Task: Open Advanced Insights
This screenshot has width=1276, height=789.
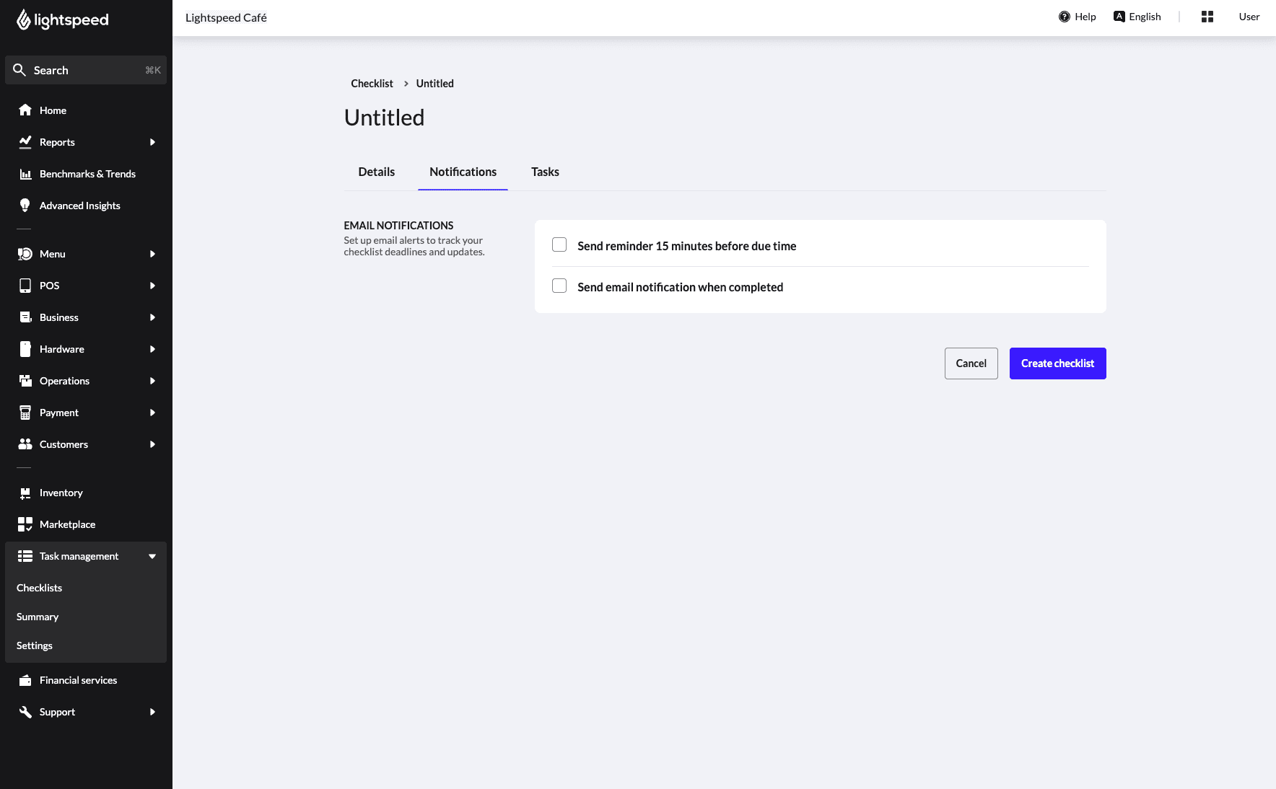Action: coord(79,206)
